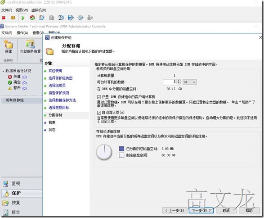Viewport: 264px width, 218px height.
Task: Open 虚拟机(V) menu
Action: 39,10
